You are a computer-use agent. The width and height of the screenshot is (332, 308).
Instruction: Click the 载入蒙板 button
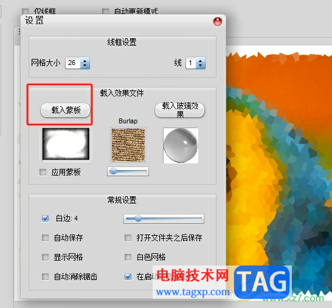[65, 110]
